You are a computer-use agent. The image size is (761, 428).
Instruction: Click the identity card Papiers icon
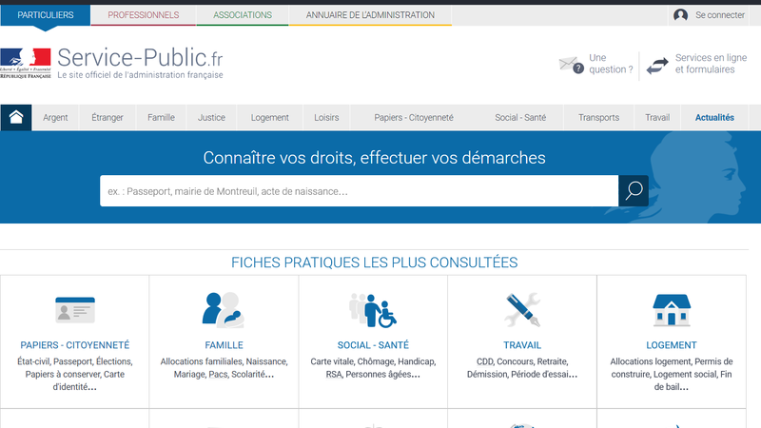(75, 310)
